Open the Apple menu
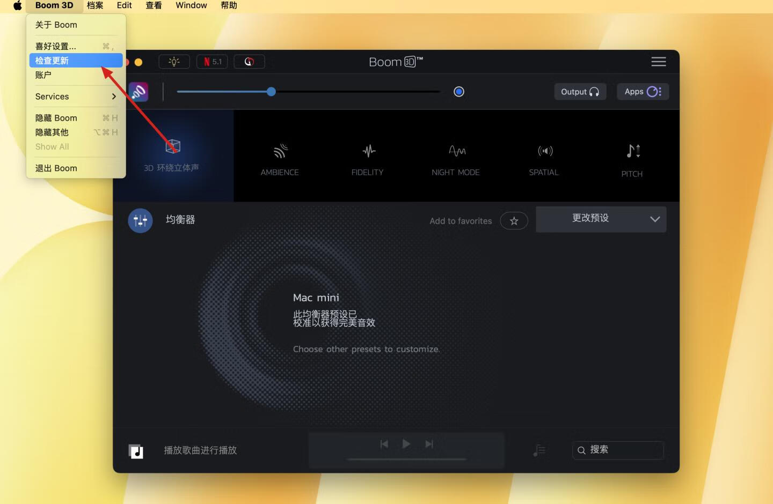The width and height of the screenshot is (773, 504). click(17, 5)
